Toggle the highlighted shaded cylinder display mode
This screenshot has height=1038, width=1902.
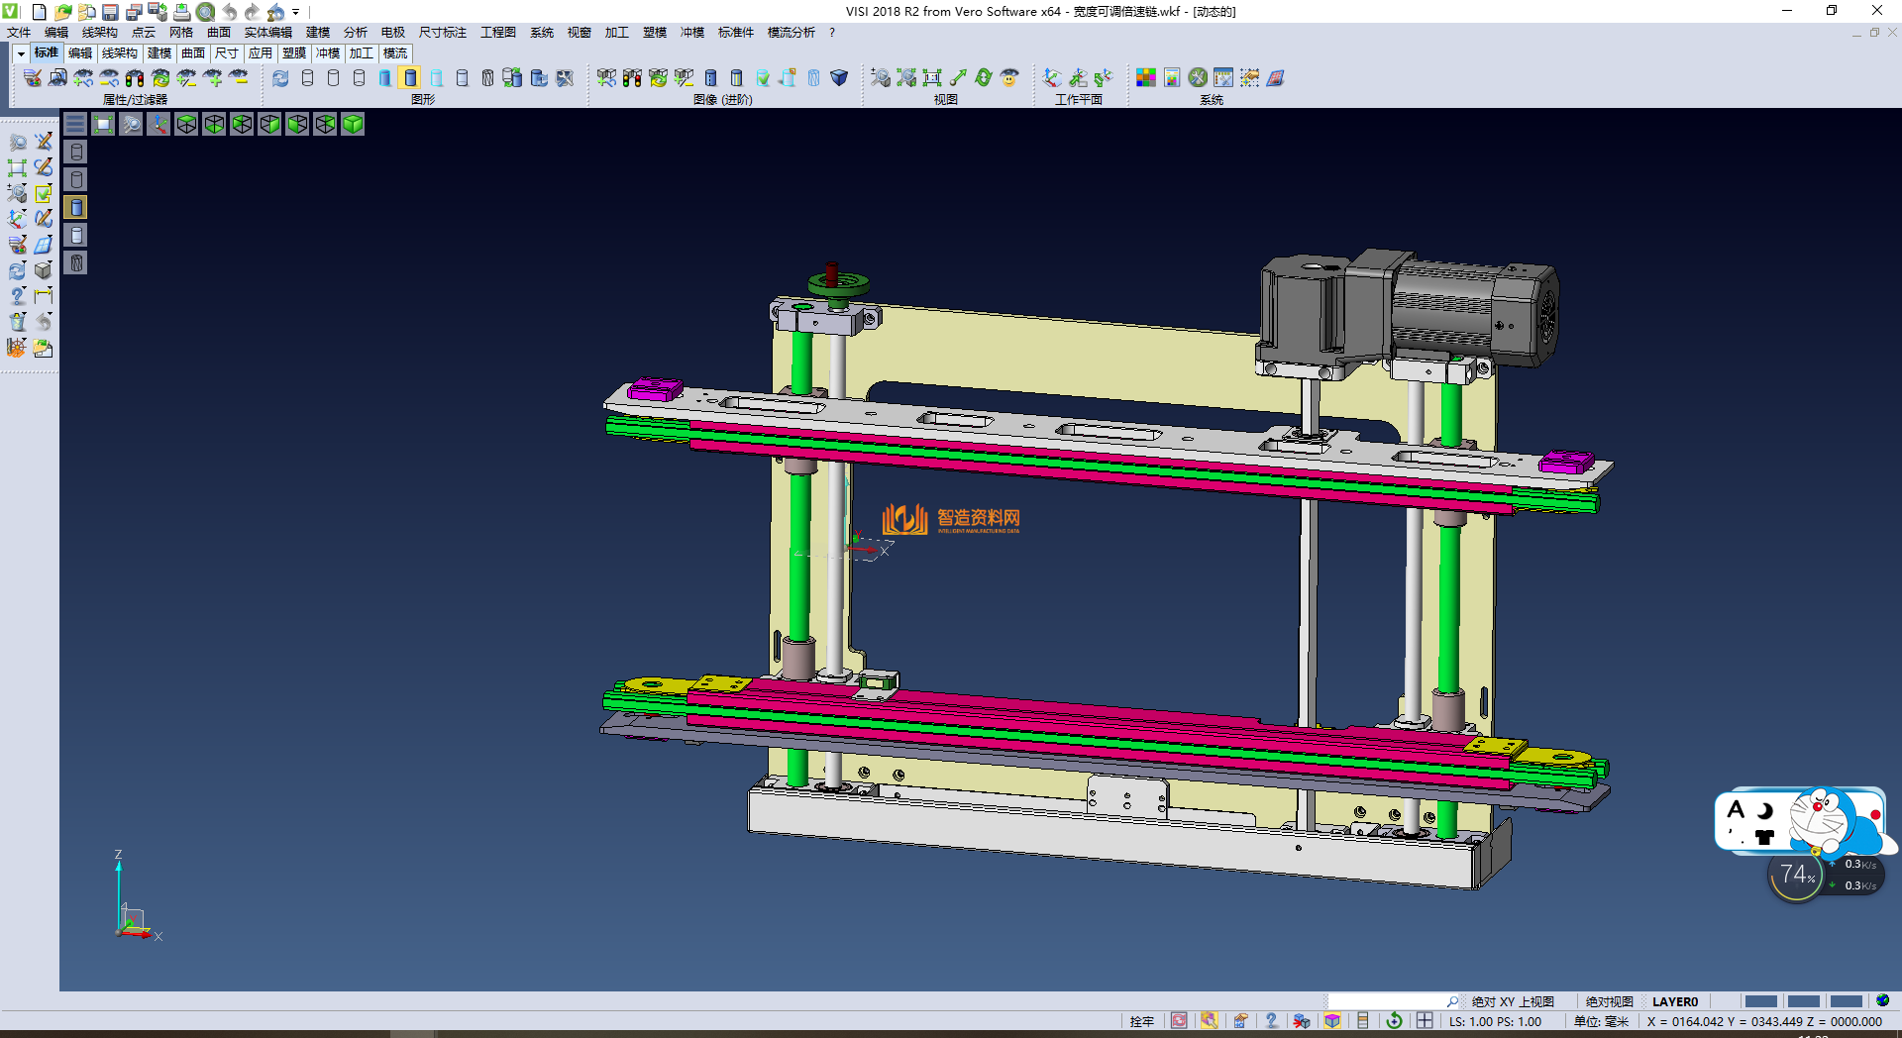410,78
